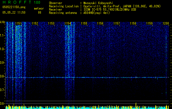Click the A504HB(yagi 4el) antenna text

[x=97, y=13]
